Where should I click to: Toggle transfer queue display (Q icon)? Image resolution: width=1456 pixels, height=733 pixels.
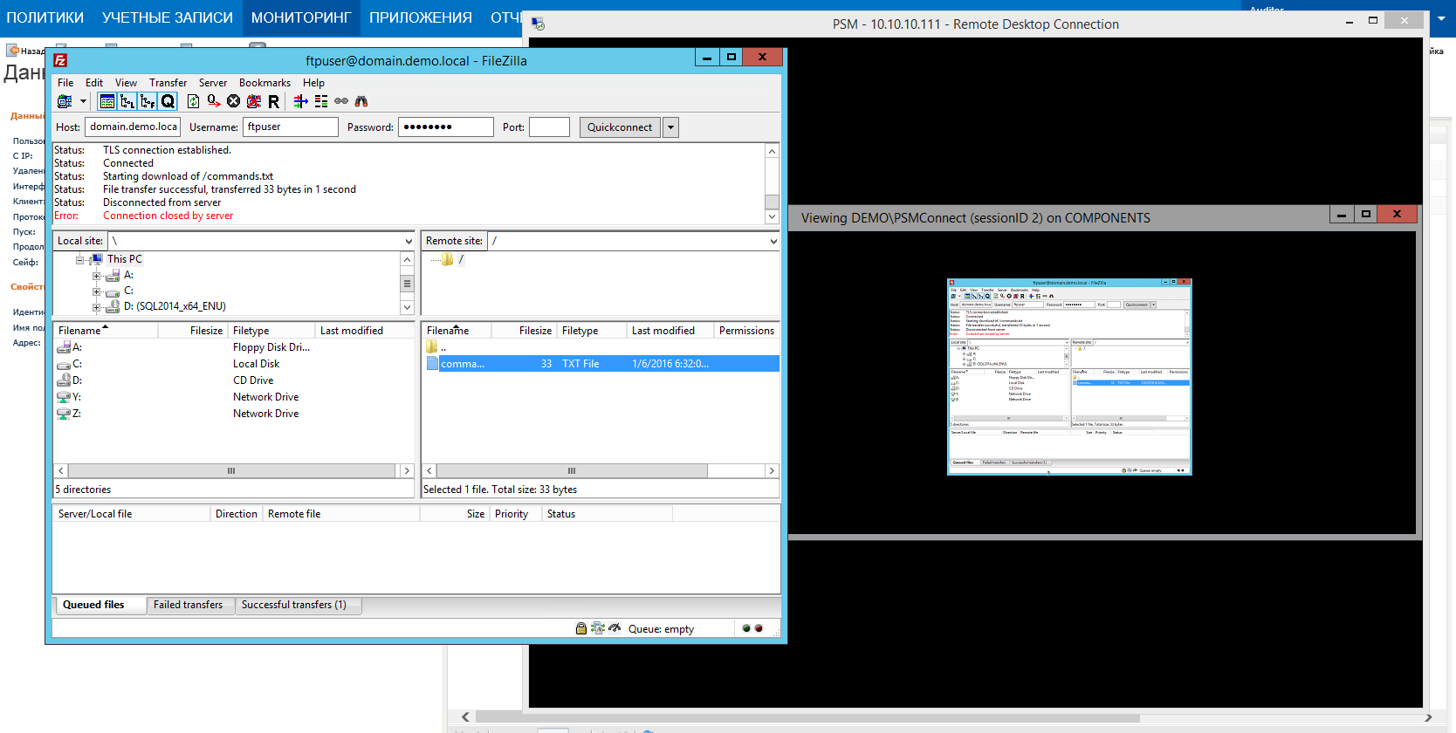[168, 101]
